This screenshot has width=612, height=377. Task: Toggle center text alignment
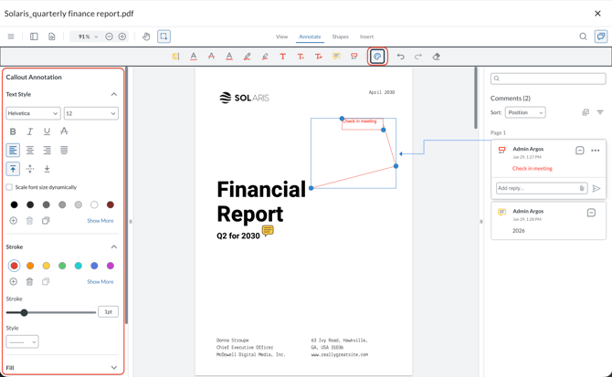(30, 150)
